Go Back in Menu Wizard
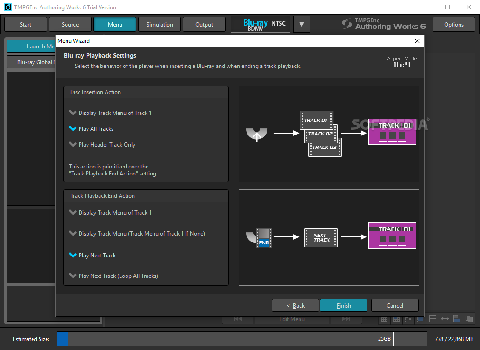The width and height of the screenshot is (480, 350). [295, 306]
